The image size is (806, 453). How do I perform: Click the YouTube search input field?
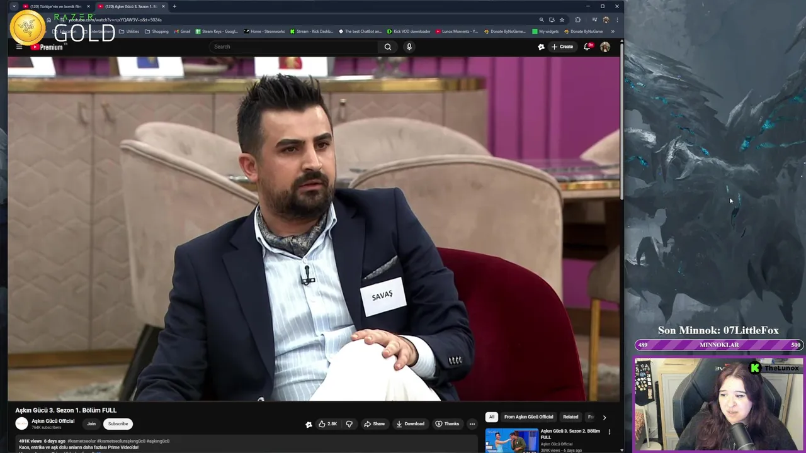(x=293, y=47)
